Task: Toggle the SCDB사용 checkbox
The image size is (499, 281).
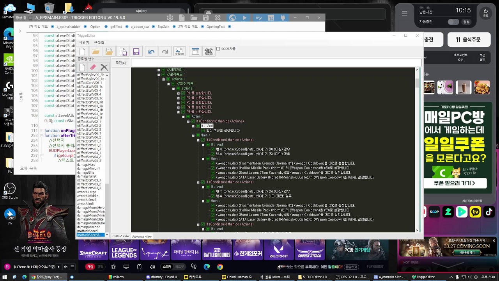Action: point(218,49)
